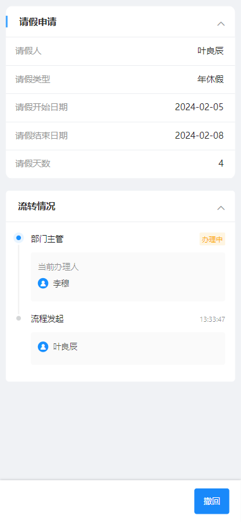
Task: Click the blue 部门主管 timeline dot
Action: click(x=18, y=238)
